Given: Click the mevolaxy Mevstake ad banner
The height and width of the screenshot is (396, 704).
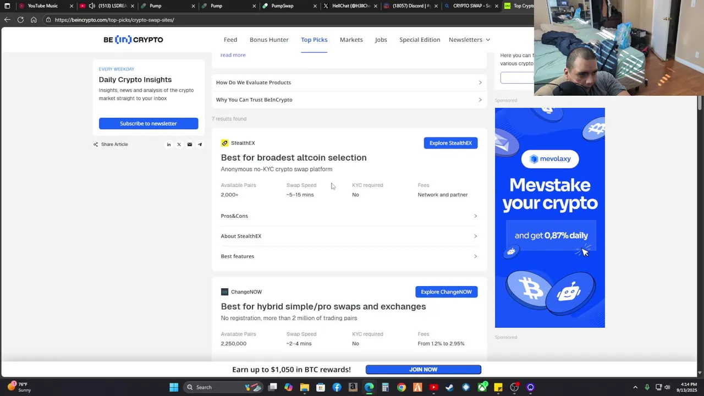Looking at the screenshot, I should (550, 218).
